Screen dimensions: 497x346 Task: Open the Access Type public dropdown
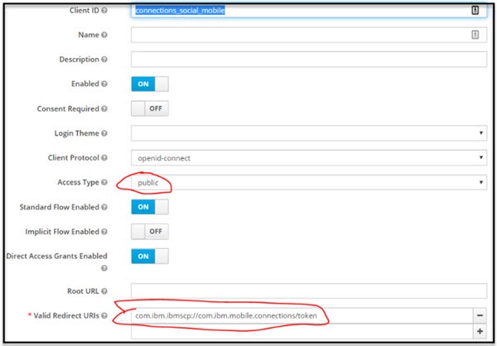pyautogui.click(x=309, y=182)
